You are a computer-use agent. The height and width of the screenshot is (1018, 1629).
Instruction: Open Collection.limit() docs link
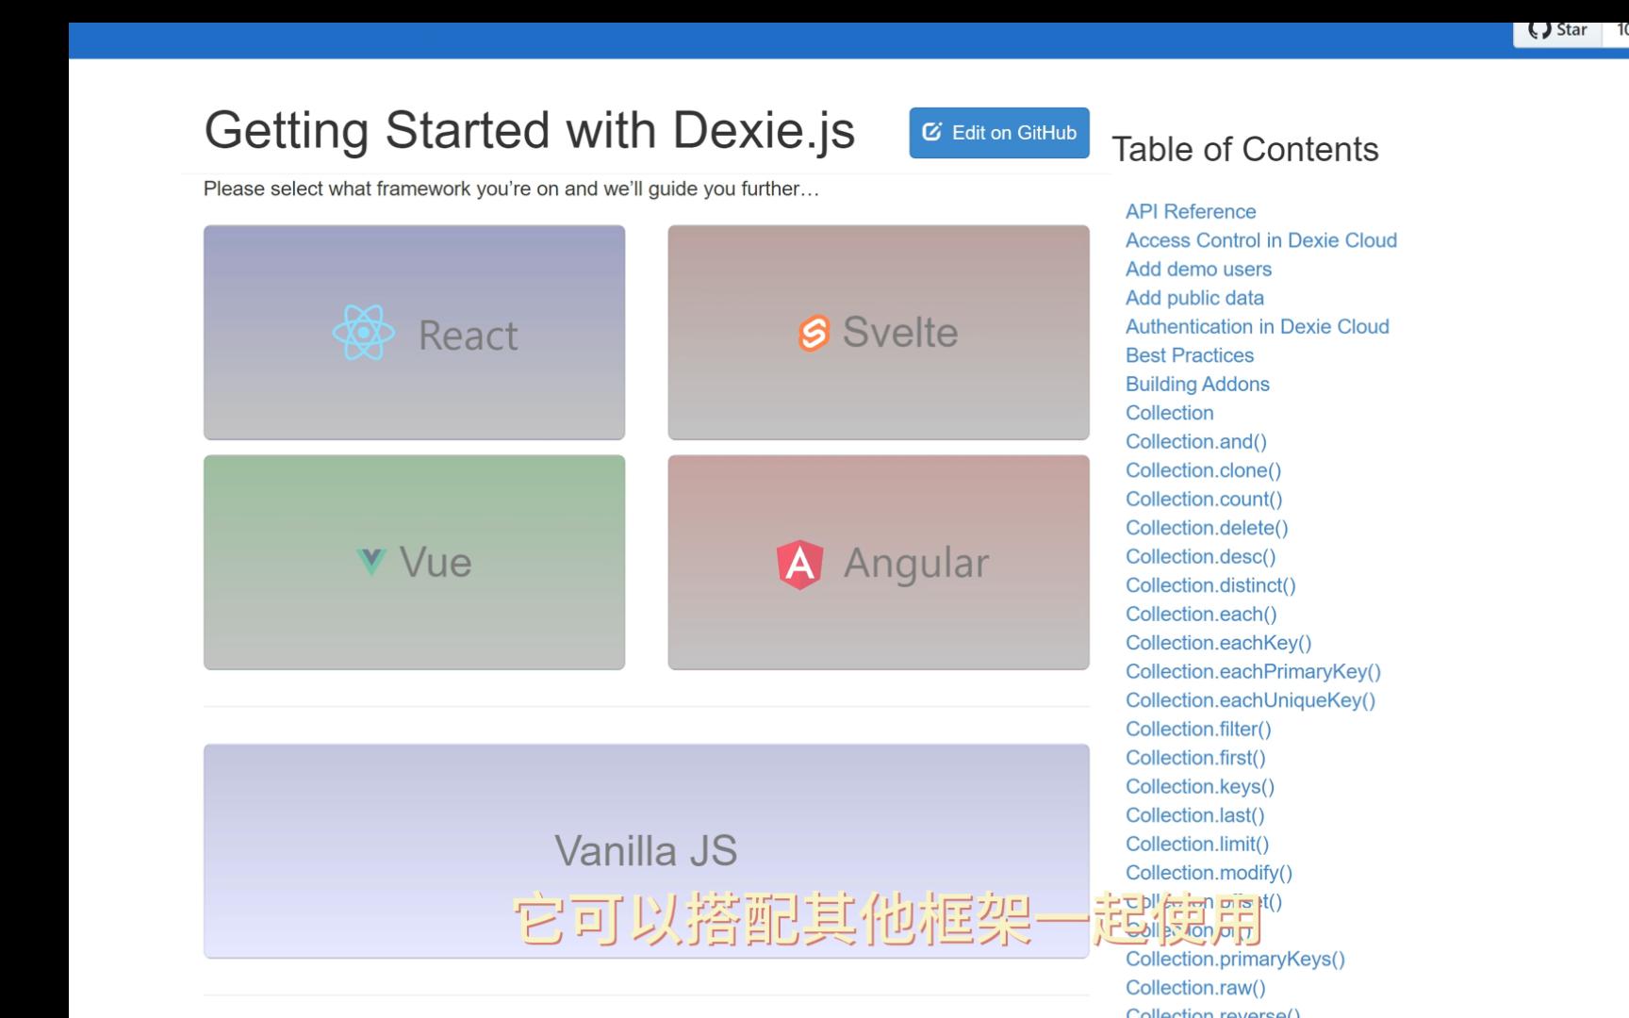[1197, 844]
